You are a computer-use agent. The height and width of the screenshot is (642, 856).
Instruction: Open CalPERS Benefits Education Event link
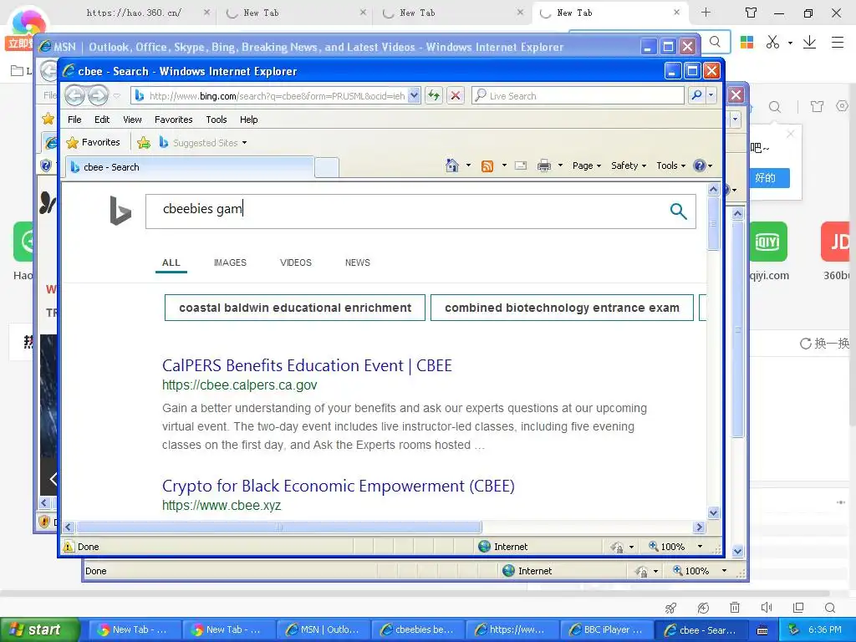click(307, 365)
